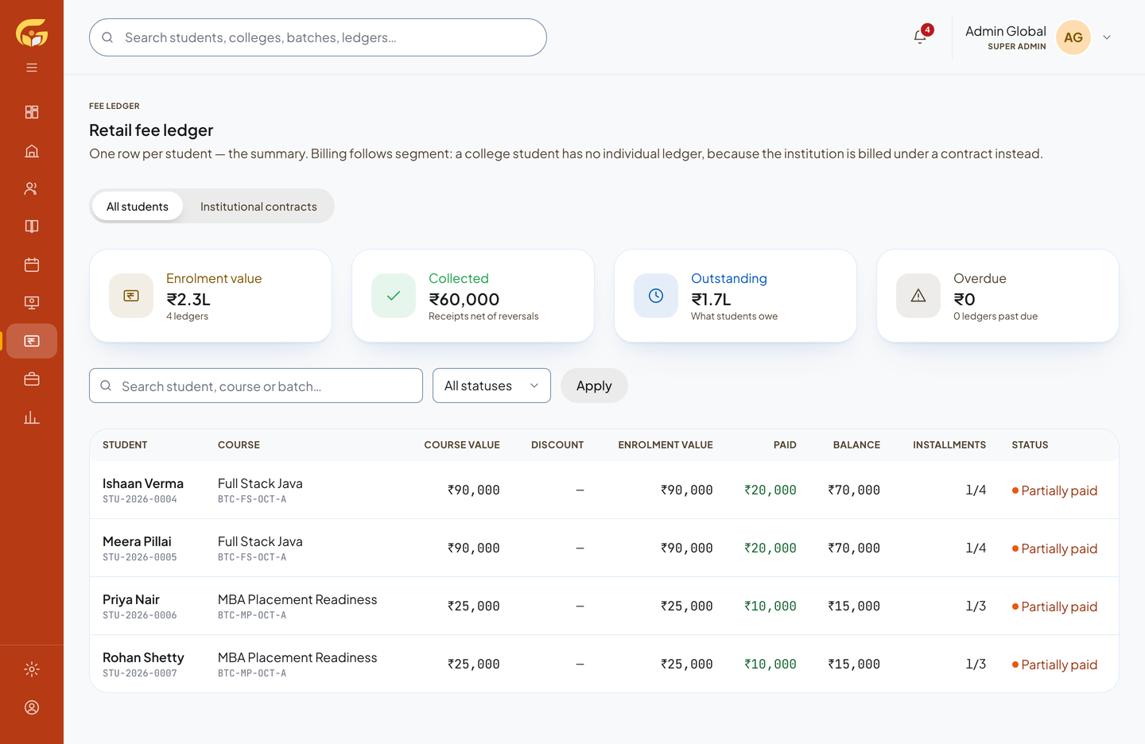
Task: Click the INSTALLMENTS column header
Action: click(949, 445)
